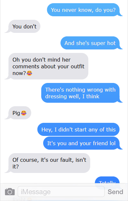Click the 'Of course, it's our fault' bubble
128x201 pixels.
pos(49,163)
